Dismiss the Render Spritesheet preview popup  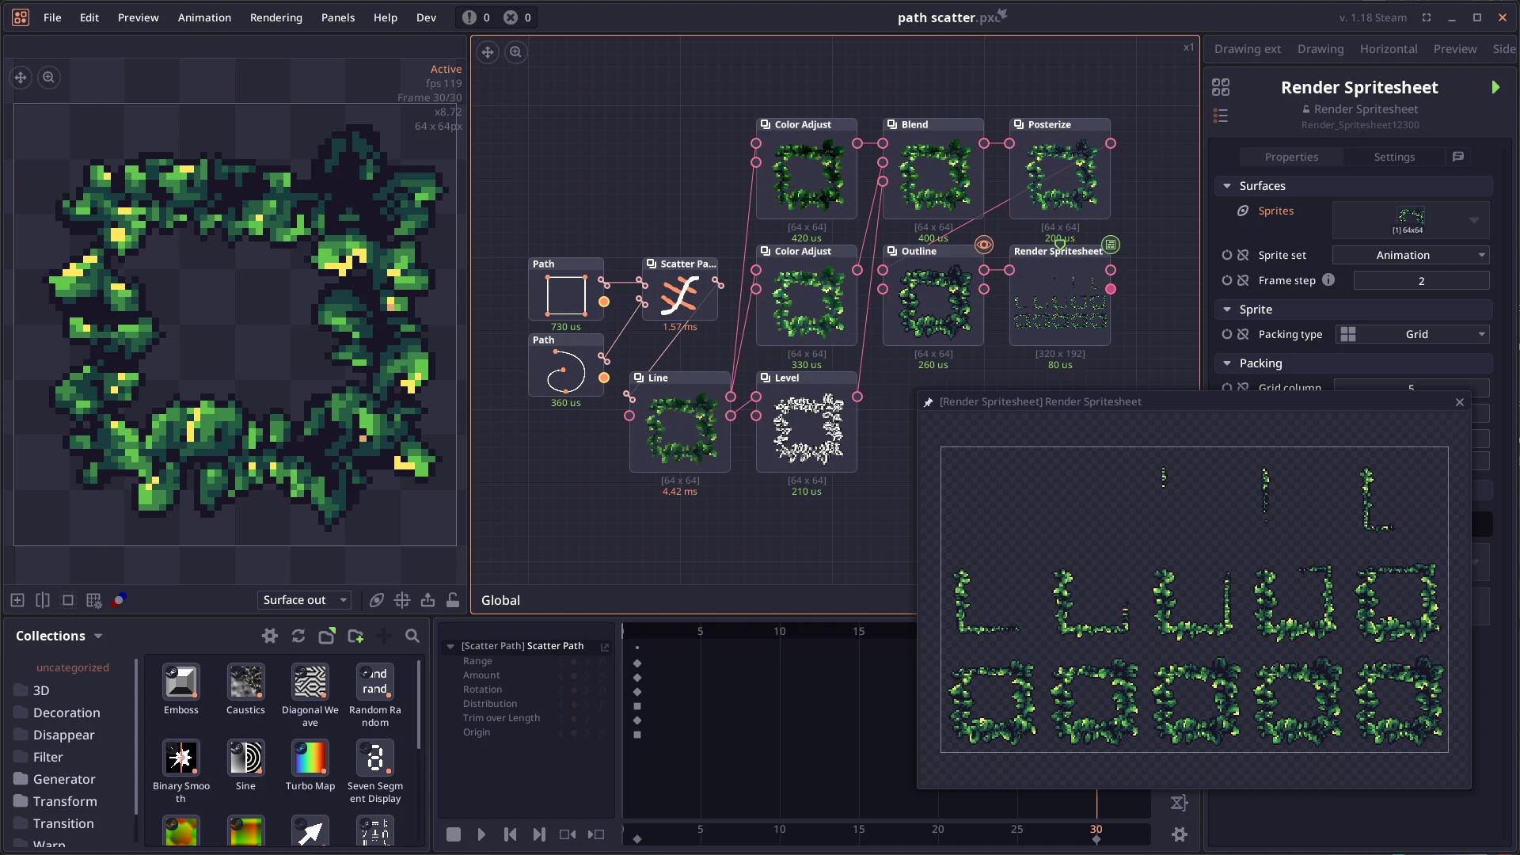click(x=1459, y=401)
